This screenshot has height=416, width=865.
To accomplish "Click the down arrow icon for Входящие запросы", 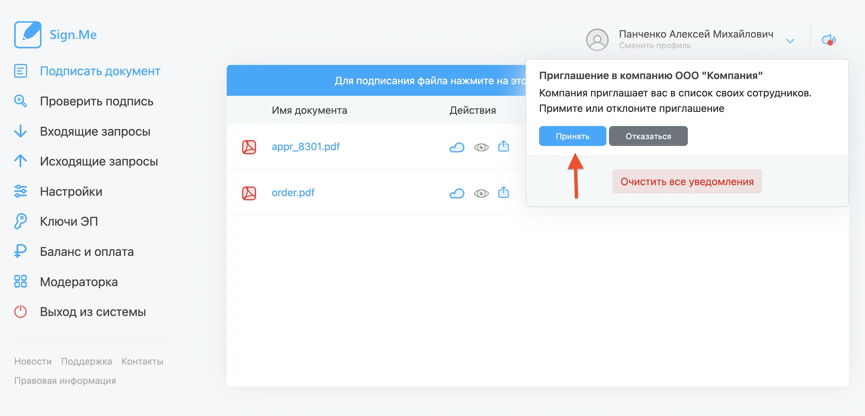I will (x=21, y=131).
